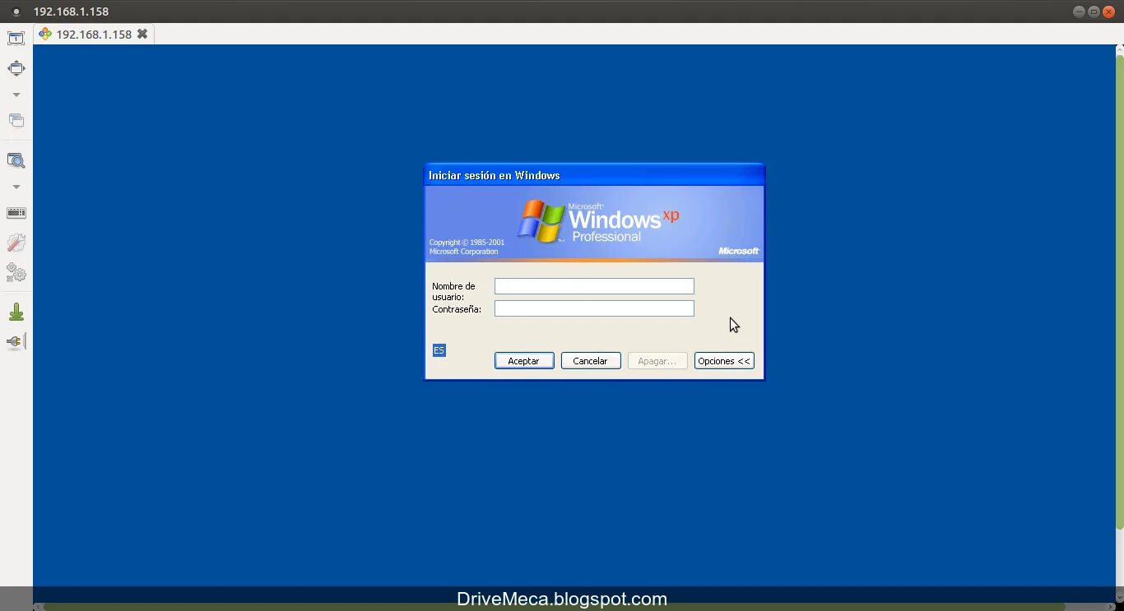Click the Contraseña password field

(x=594, y=308)
